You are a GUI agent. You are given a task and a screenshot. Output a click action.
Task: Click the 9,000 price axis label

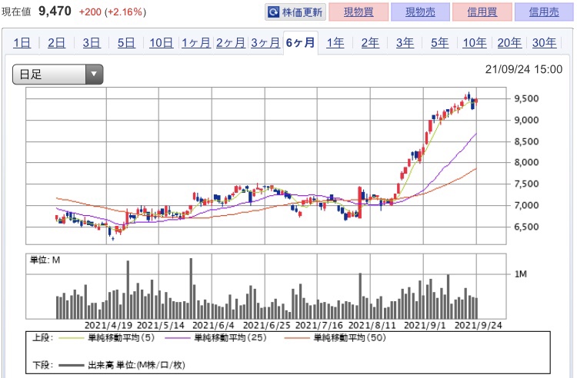point(526,120)
